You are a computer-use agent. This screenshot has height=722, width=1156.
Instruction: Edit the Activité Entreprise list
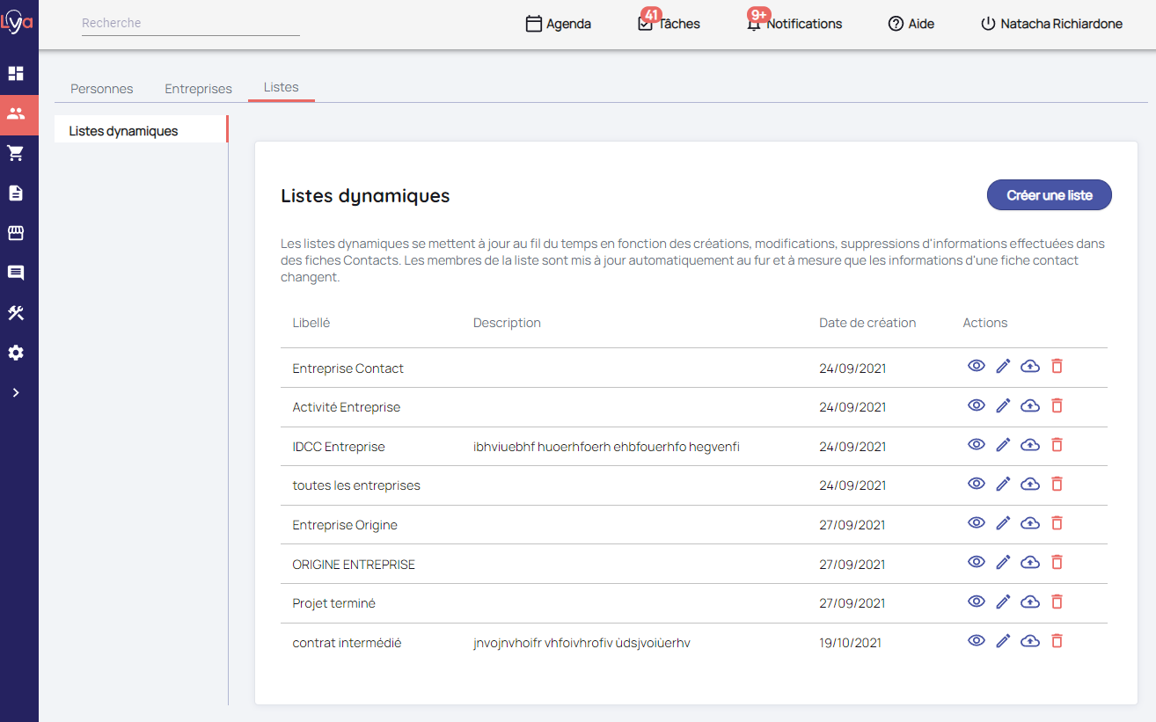(x=1003, y=405)
